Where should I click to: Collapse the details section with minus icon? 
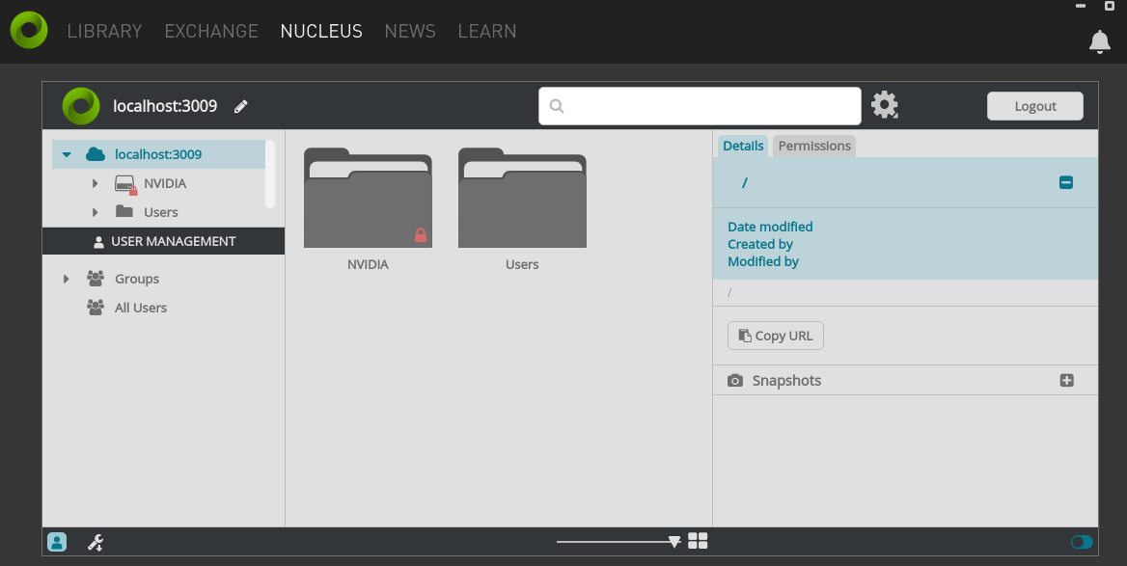tap(1066, 182)
